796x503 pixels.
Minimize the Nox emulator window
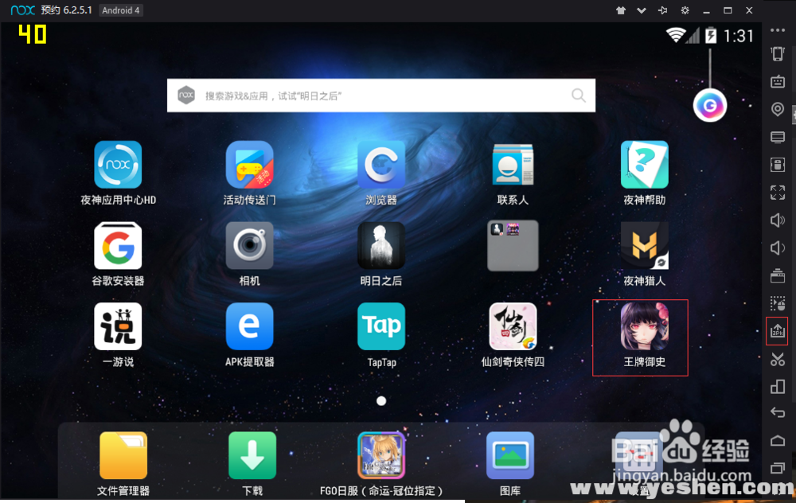coord(706,10)
